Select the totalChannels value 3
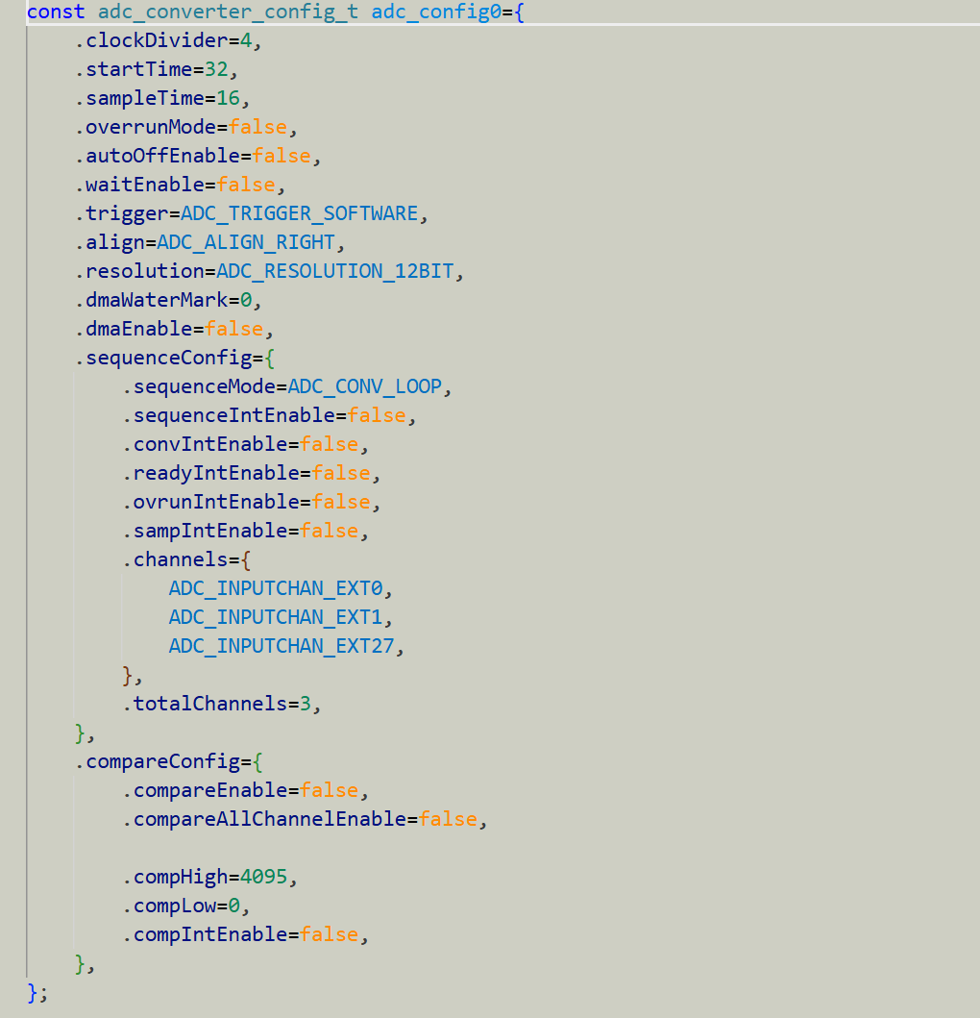The height and width of the screenshot is (1018, 980). [304, 704]
